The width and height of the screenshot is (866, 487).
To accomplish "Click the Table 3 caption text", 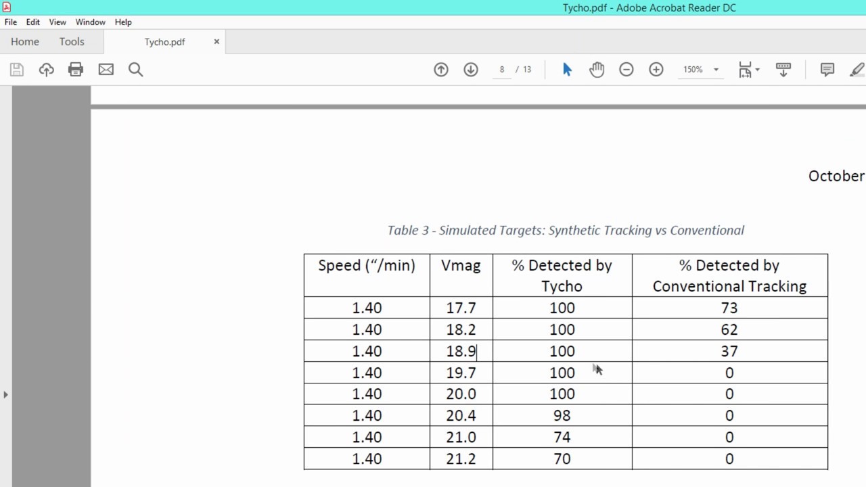I will click(566, 230).
